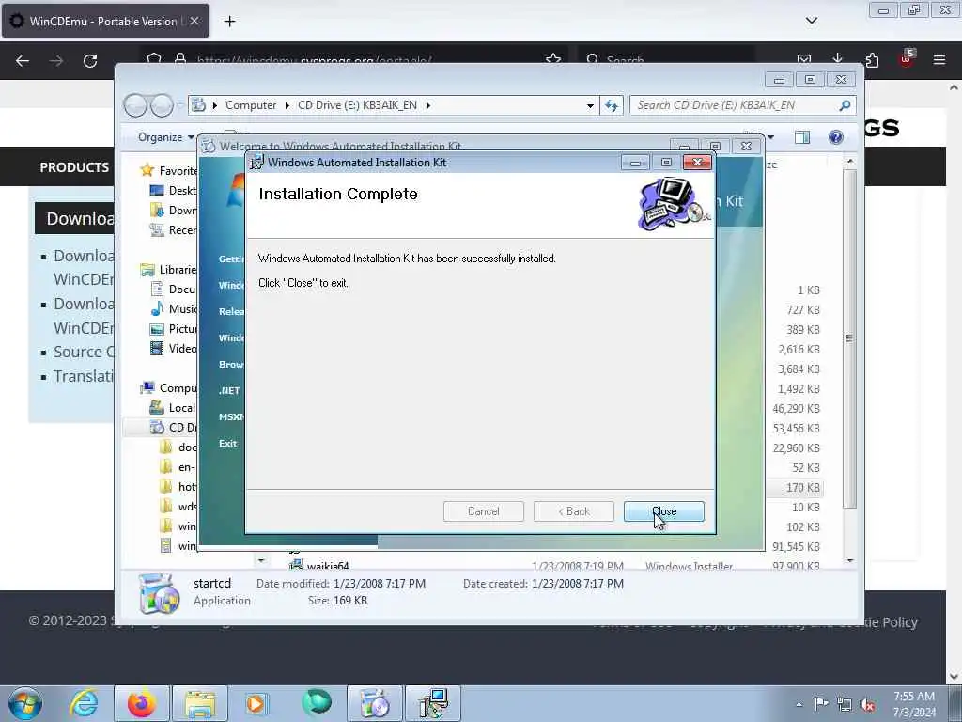This screenshot has height=722, width=962.
Task: Select the CD Drive in navigation pane
Action: pos(174,428)
